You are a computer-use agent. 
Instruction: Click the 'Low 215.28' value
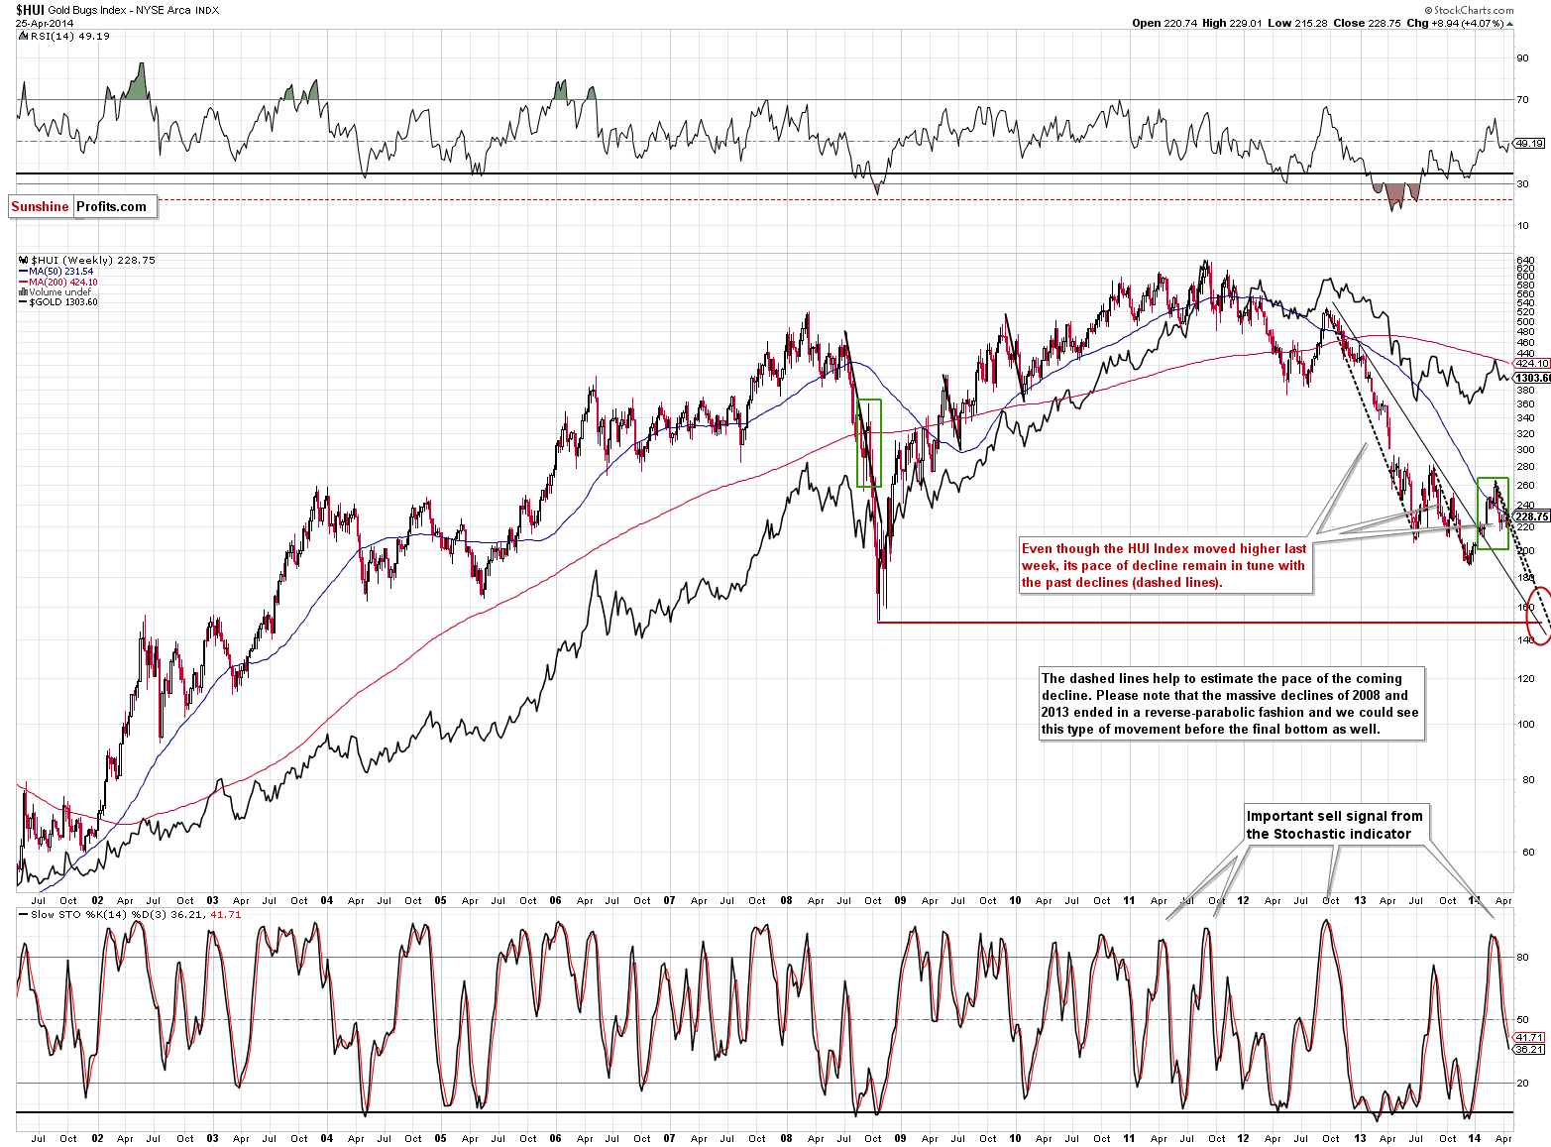[1297, 23]
